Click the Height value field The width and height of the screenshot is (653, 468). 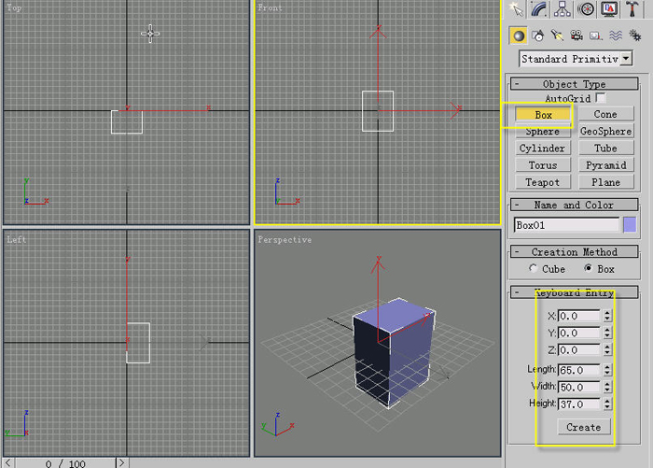tap(579, 404)
